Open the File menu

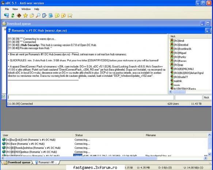[x=7, y=9]
